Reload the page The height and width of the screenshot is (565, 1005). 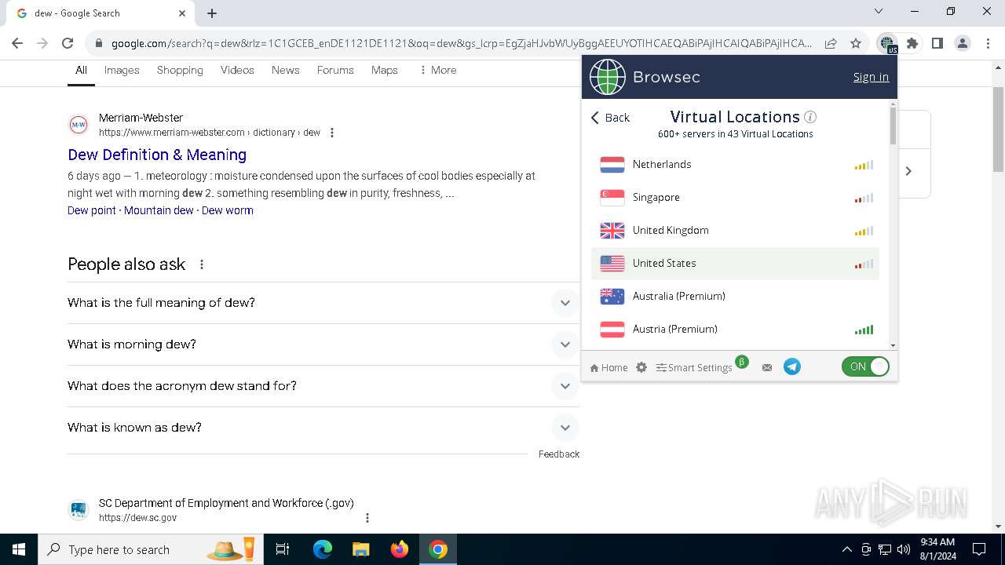tap(68, 44)
